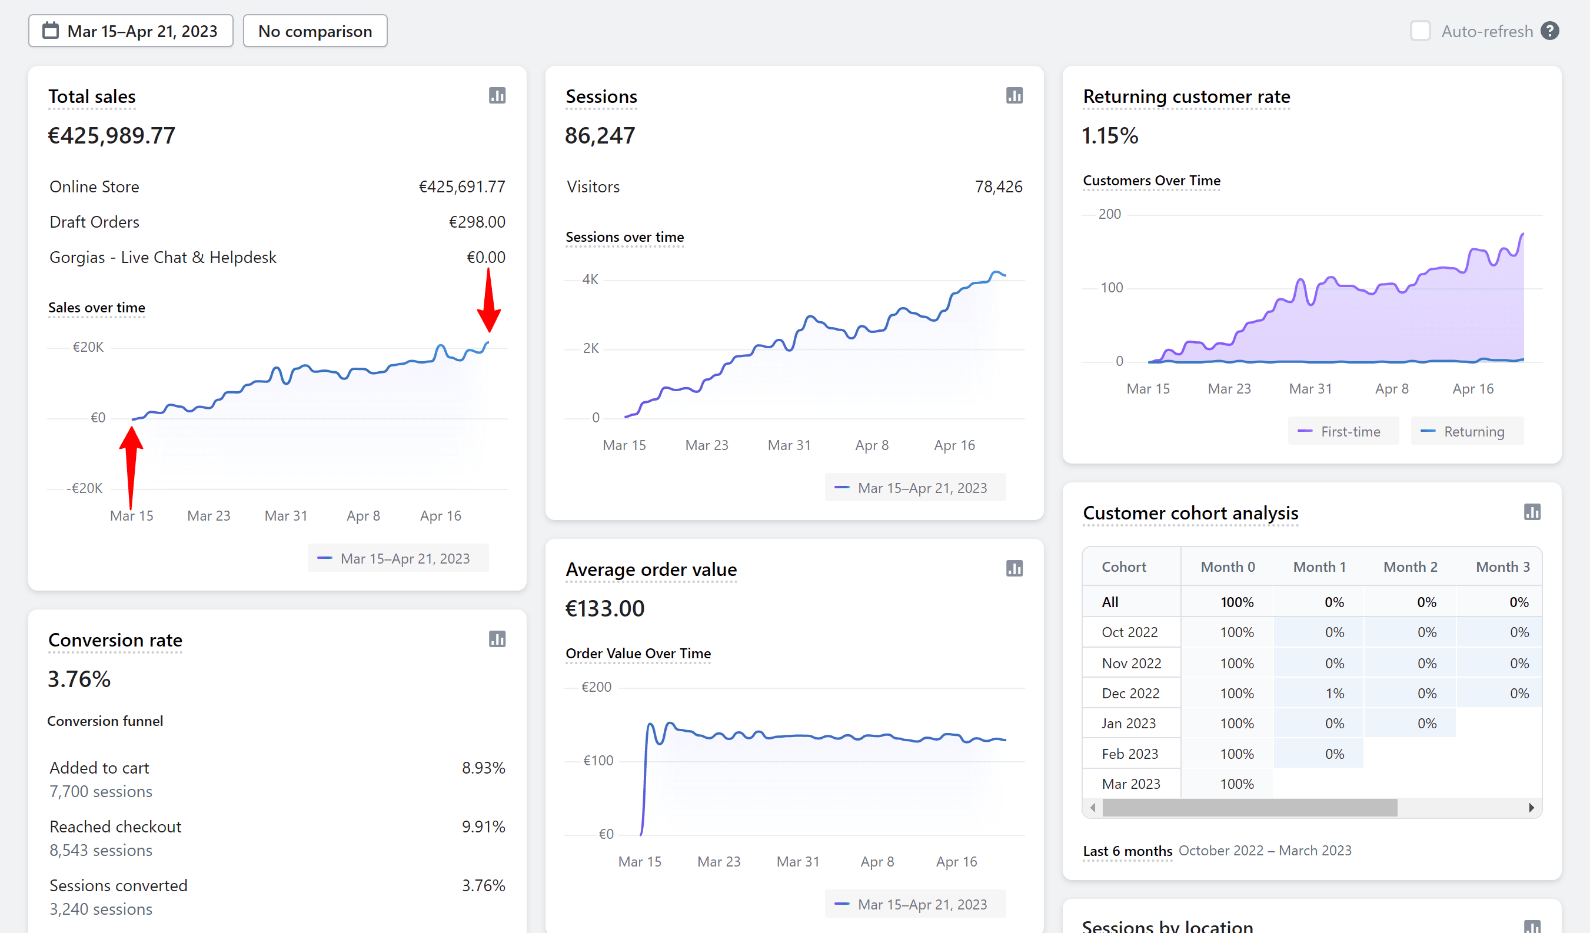The height and width of the screenshot is (933, 1590).
Task: Click the Cohort column header
Action: 1123,567
